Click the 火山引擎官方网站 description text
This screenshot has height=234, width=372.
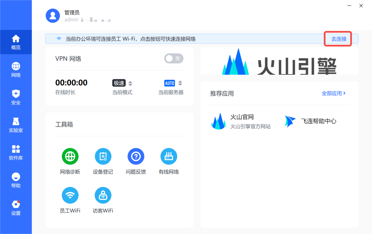[250, 126]
